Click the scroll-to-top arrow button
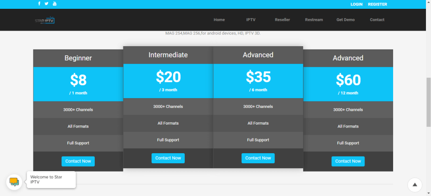Screen dimensions: 431x196 (x=415, y=185)
